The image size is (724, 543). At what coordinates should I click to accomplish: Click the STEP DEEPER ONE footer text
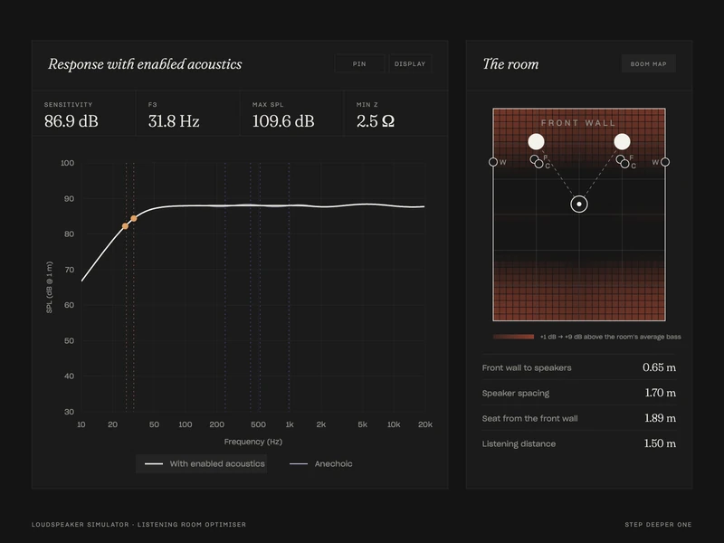[658, 525]
